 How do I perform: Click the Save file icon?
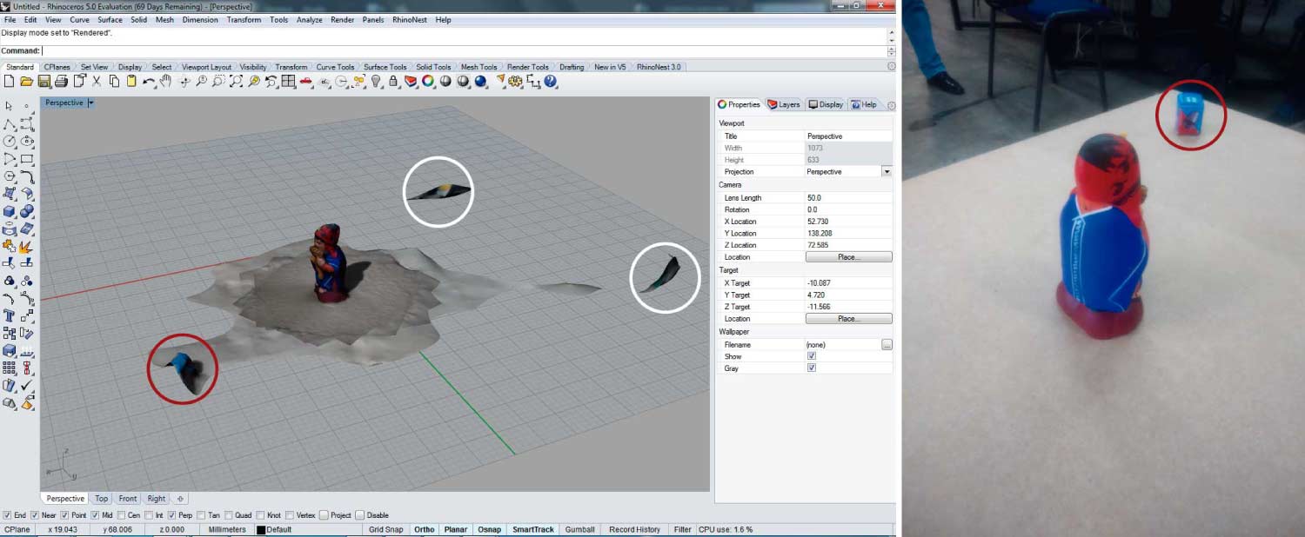pos(43,82)
